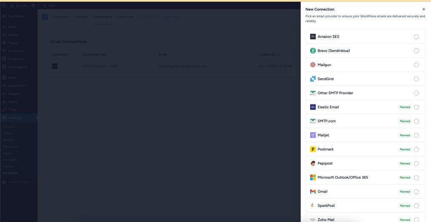Screen dimensions: 431x222
Task: Open the Email Logs tab
Action: [x=125, y=17]
